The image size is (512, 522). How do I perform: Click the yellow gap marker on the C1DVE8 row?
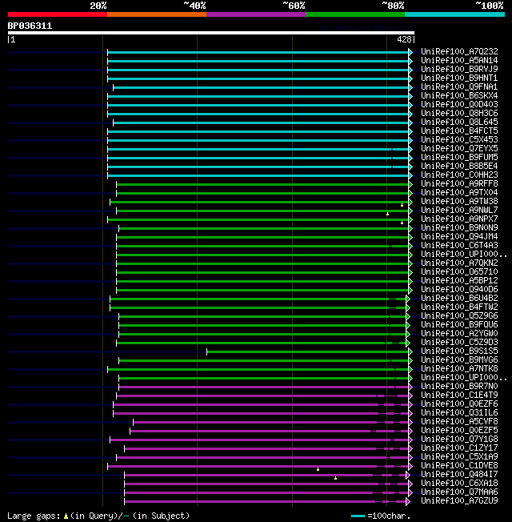(x=318, y=469)
